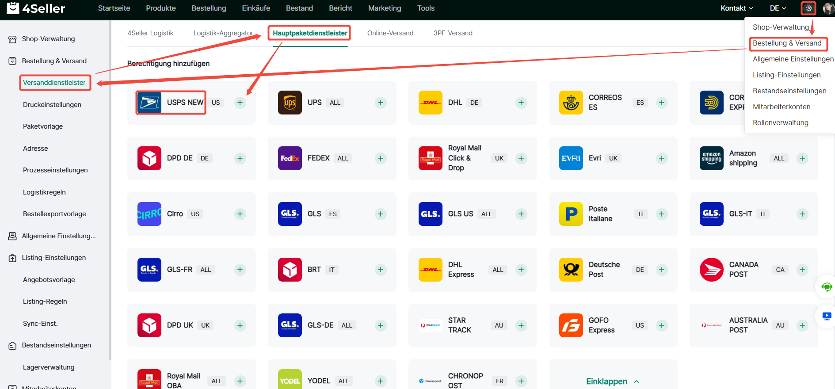
Task: Add CANADA POST carrier authorization
Action: tap(802, 270)
